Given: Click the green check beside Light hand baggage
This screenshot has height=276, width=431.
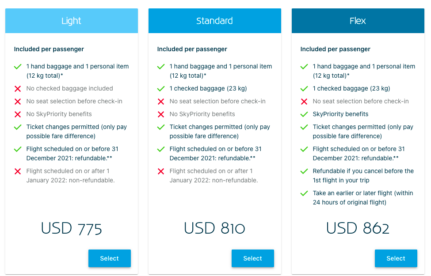Looking at the screenshot, I should 18,67.
